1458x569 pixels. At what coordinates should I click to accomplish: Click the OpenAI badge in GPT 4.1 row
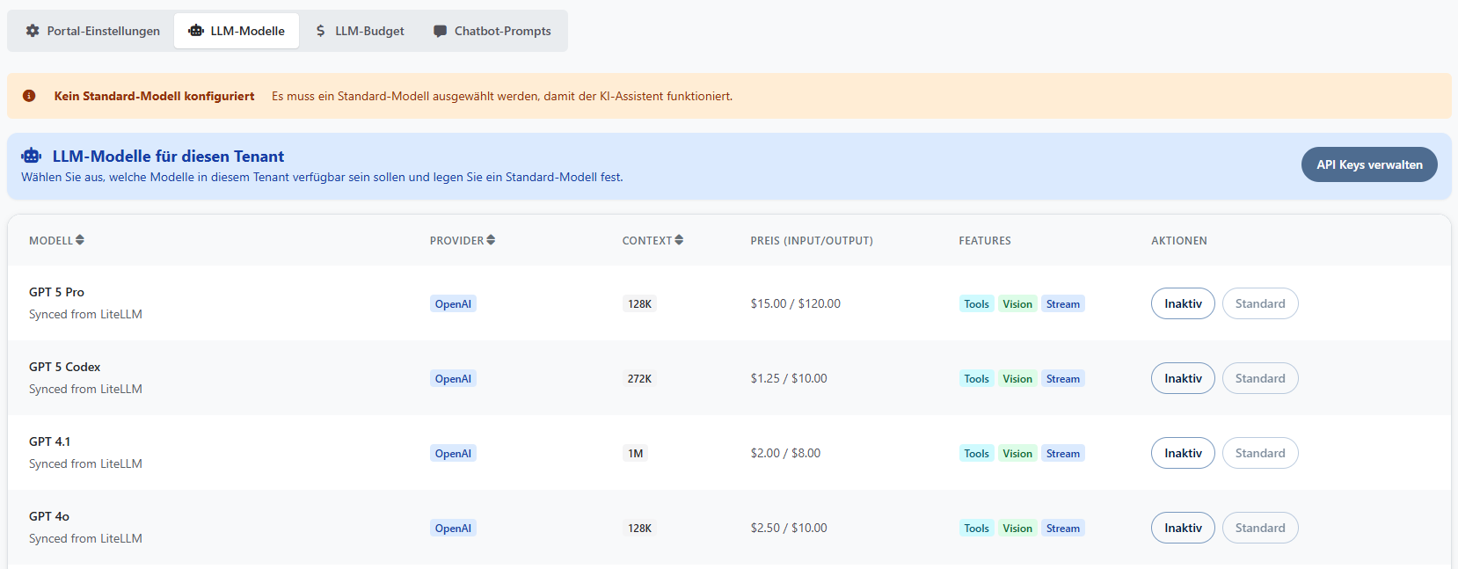453,454
